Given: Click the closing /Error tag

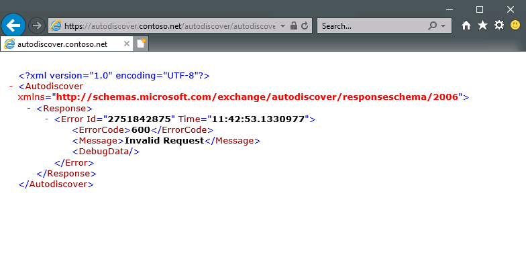Looking at the screenshot, I should pos(74,162).
